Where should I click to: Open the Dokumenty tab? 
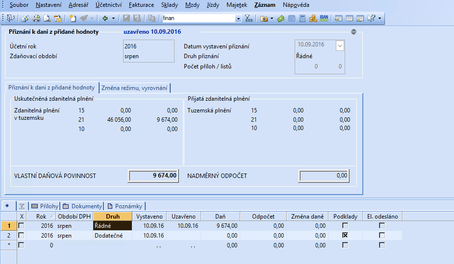pos(82,206)
